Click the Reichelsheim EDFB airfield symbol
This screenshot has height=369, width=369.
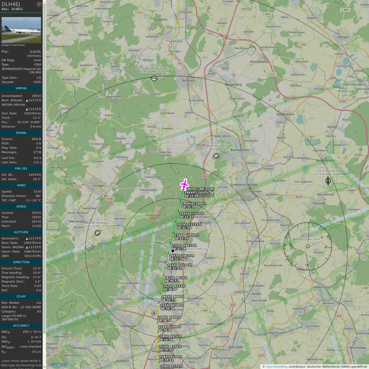coord(328,181)
